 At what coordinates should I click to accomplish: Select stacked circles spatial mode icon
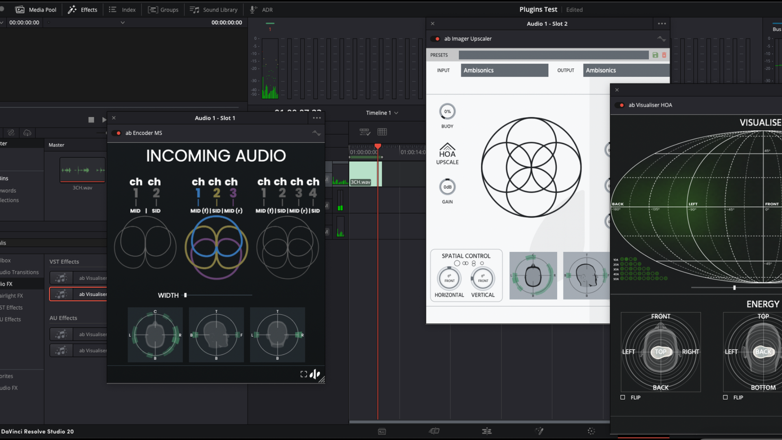pos(474,264)
